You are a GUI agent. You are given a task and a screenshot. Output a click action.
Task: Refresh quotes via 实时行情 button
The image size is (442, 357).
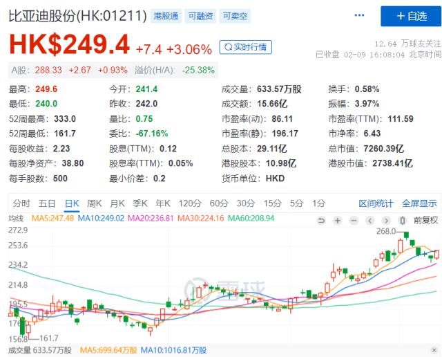pos(246,47)
